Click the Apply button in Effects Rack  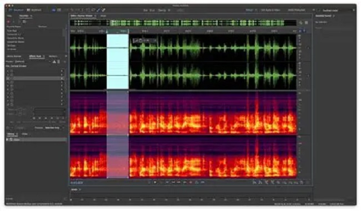(x=21, y=128)
